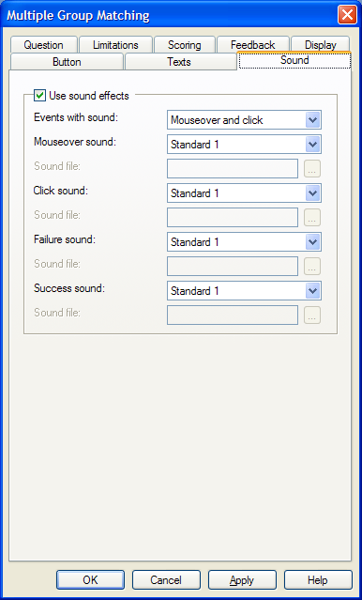Go to the Feedback tab
Screen dimensions: 362x600
253,45
